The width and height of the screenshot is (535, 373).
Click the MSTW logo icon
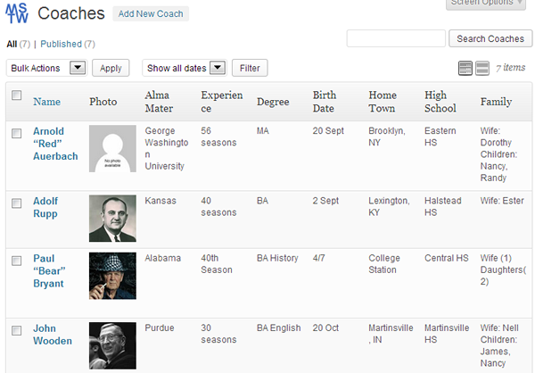click(x=18, y=15)
